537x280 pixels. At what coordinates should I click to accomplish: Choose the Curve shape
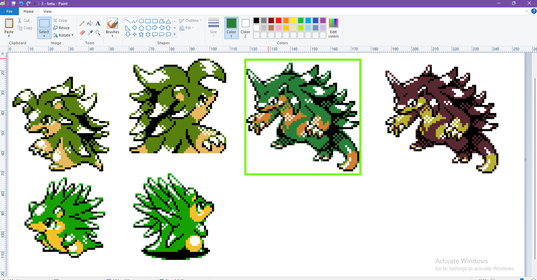pos(134,21)
